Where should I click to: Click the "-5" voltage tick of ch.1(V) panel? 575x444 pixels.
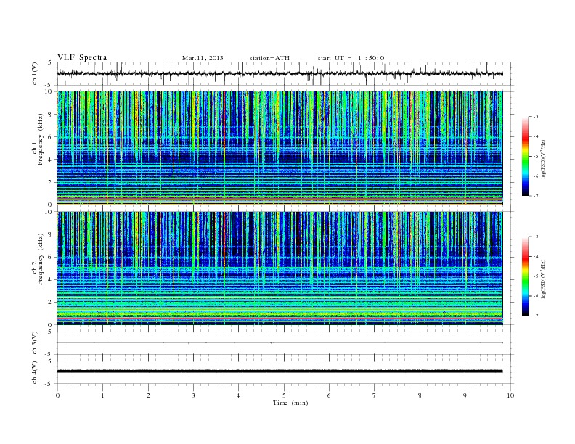[49, 85]
